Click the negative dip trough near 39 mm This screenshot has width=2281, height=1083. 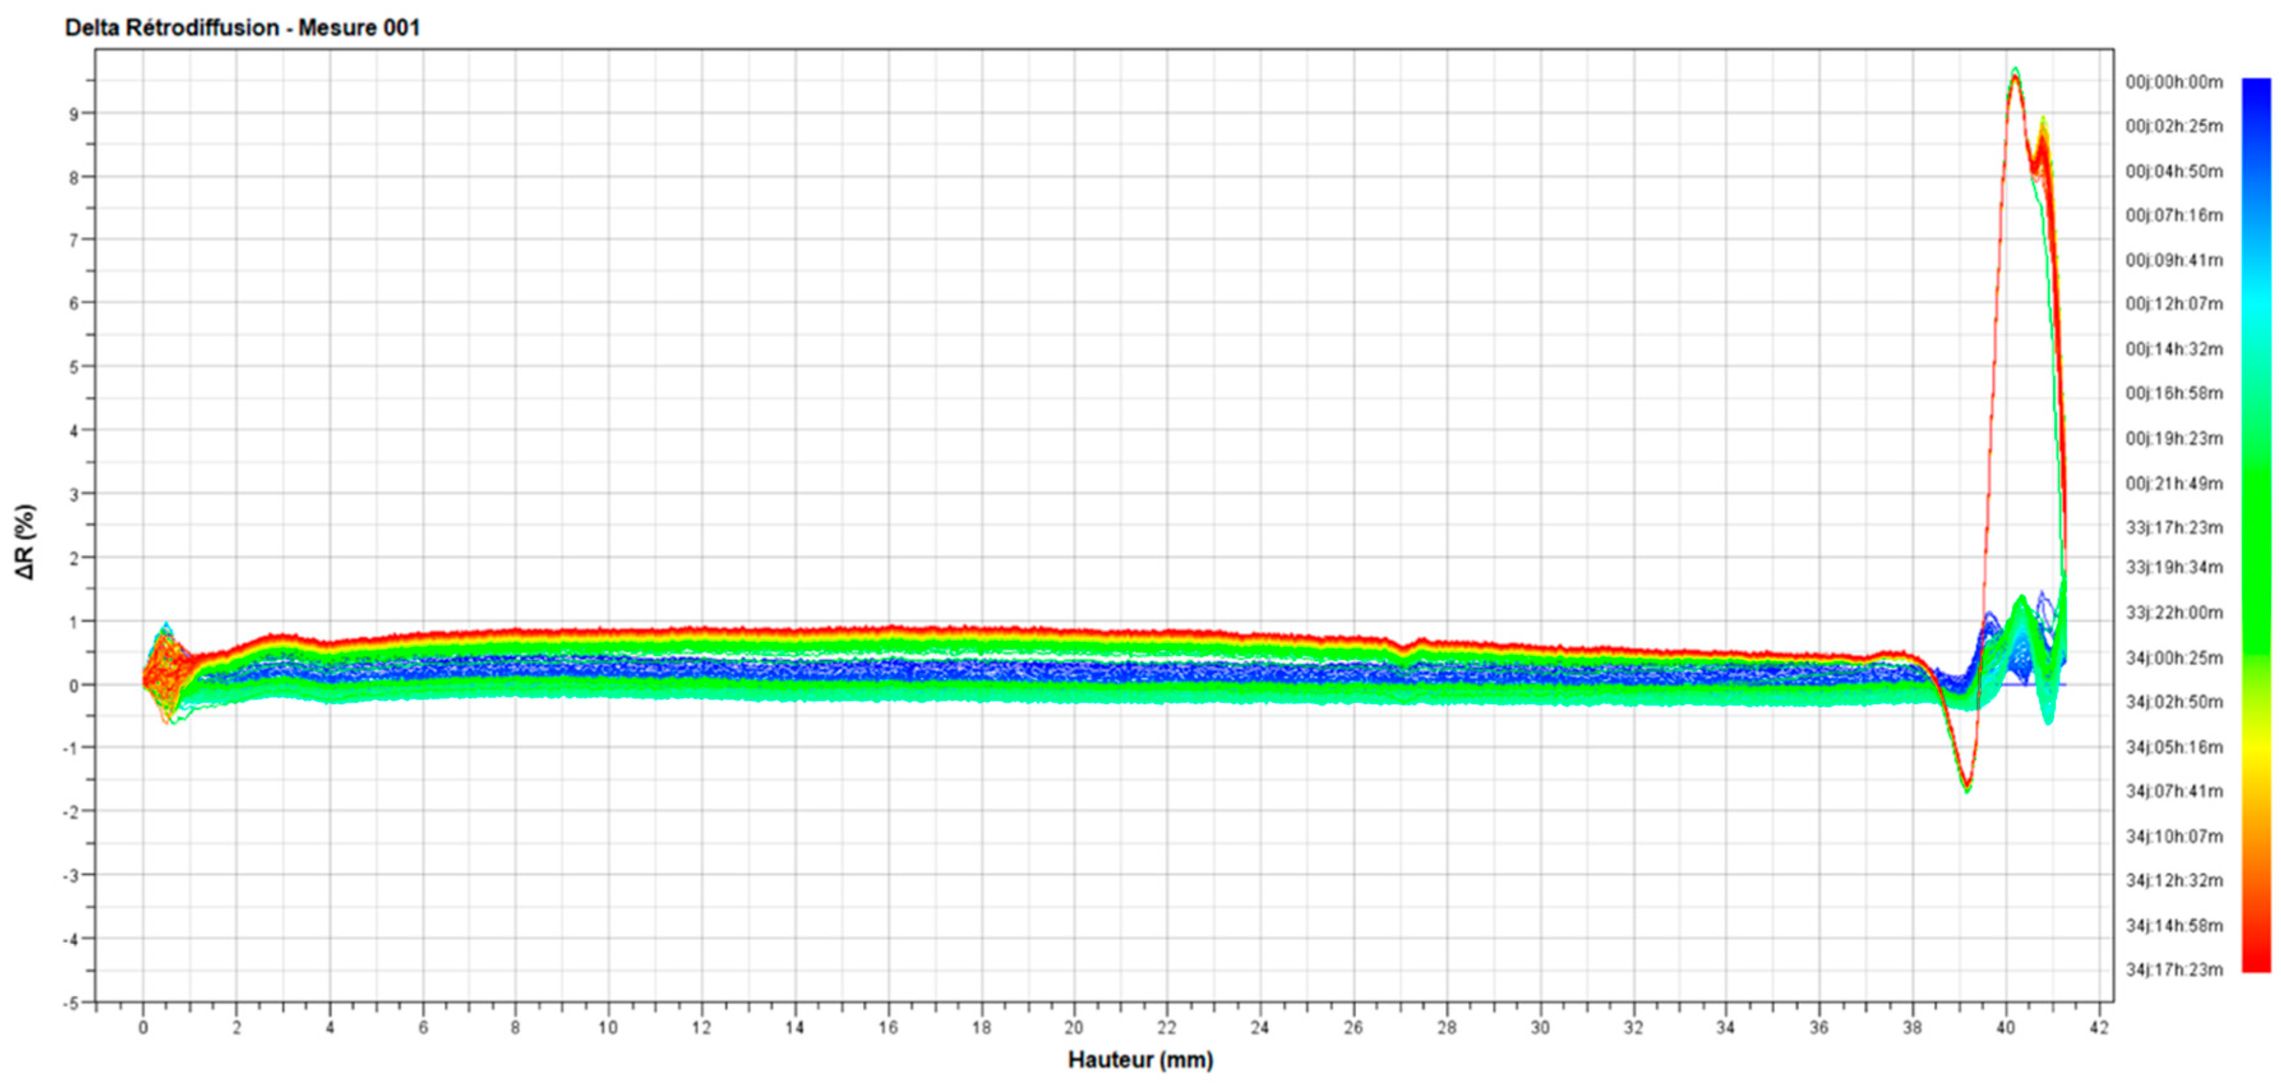1966,786
